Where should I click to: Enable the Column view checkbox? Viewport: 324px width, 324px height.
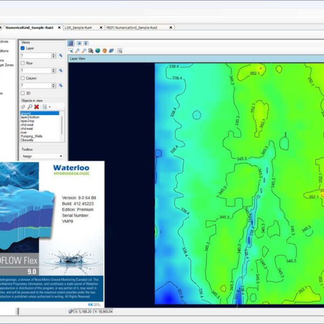[x=23, y=78]
